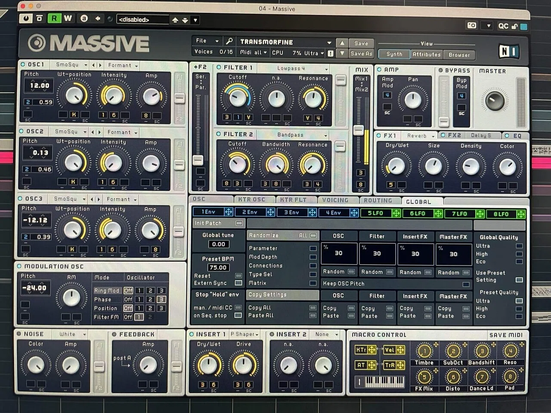Toggle Use Preset Setting checkbox
Screen dimensions: 551x413
tap(519, 280)
